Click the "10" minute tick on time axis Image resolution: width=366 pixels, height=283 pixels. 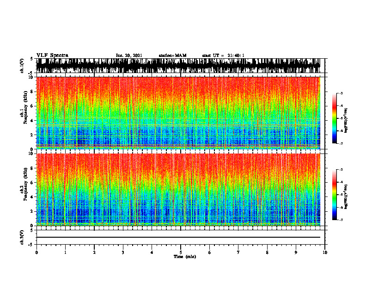tap(325, 252)
